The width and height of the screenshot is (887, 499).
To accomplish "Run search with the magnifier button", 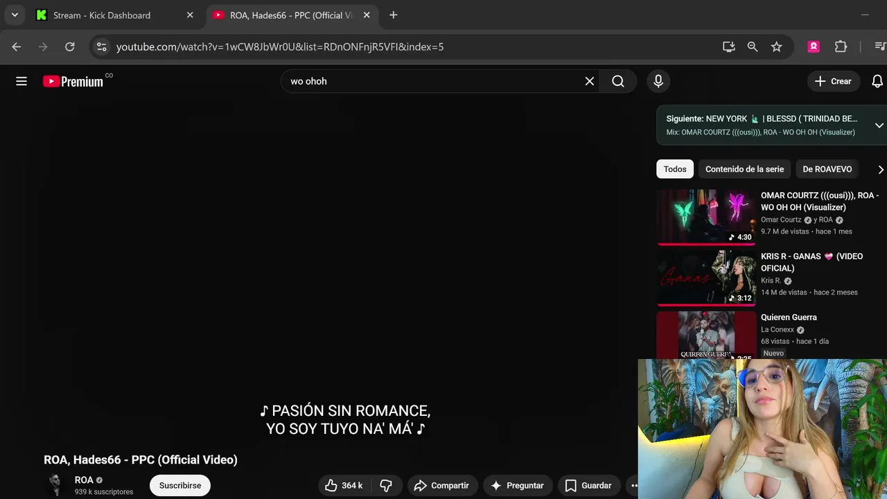I will click(618, 81).
